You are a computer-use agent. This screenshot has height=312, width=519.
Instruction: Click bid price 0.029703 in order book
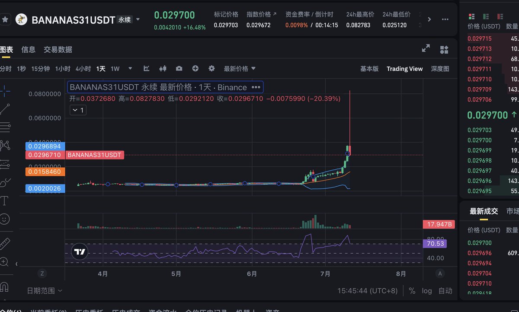(x=480, y=130)
